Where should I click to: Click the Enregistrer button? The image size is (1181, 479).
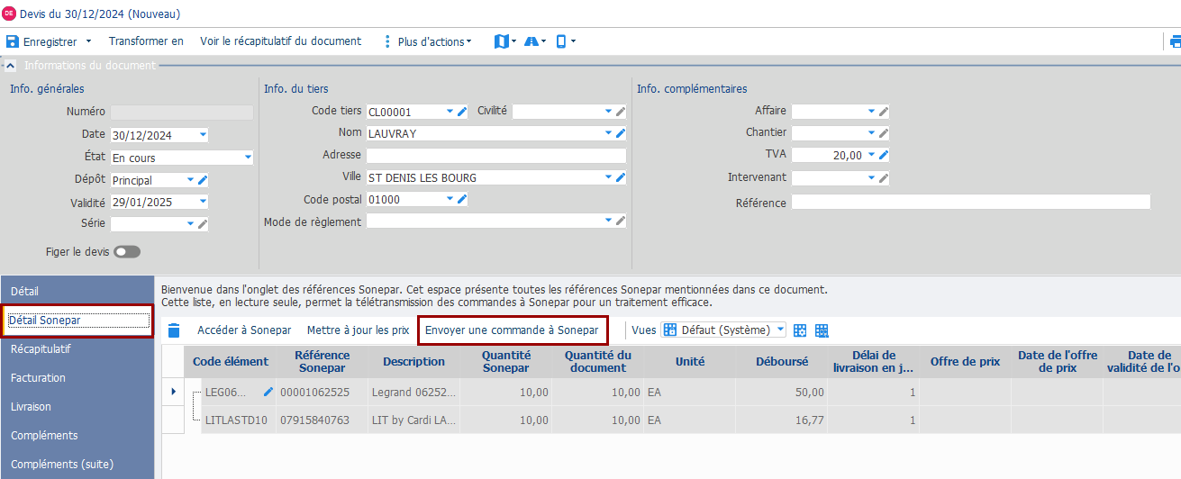coord(42,41)
